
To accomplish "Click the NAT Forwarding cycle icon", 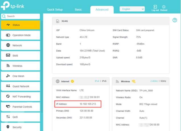I will [x=8, y=96].
